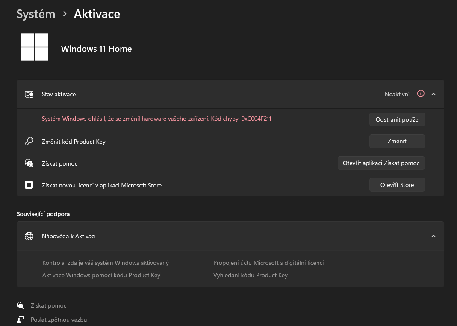Click the globe icon beside Nápověda k Aktivaci
This screenshot has width=457, height=326.
(29, 236)
